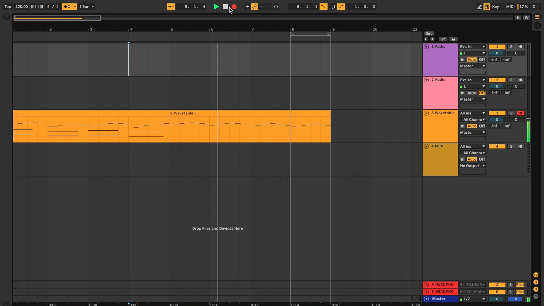Open the 1 Audio Ext. In input dropdown

pyautogui.click(x=472, y=47)
